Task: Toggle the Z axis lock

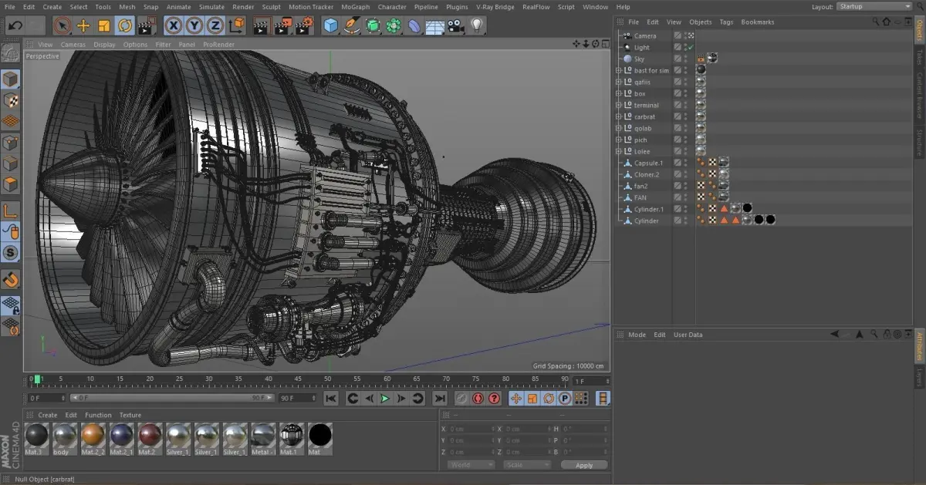Action: 216,26
